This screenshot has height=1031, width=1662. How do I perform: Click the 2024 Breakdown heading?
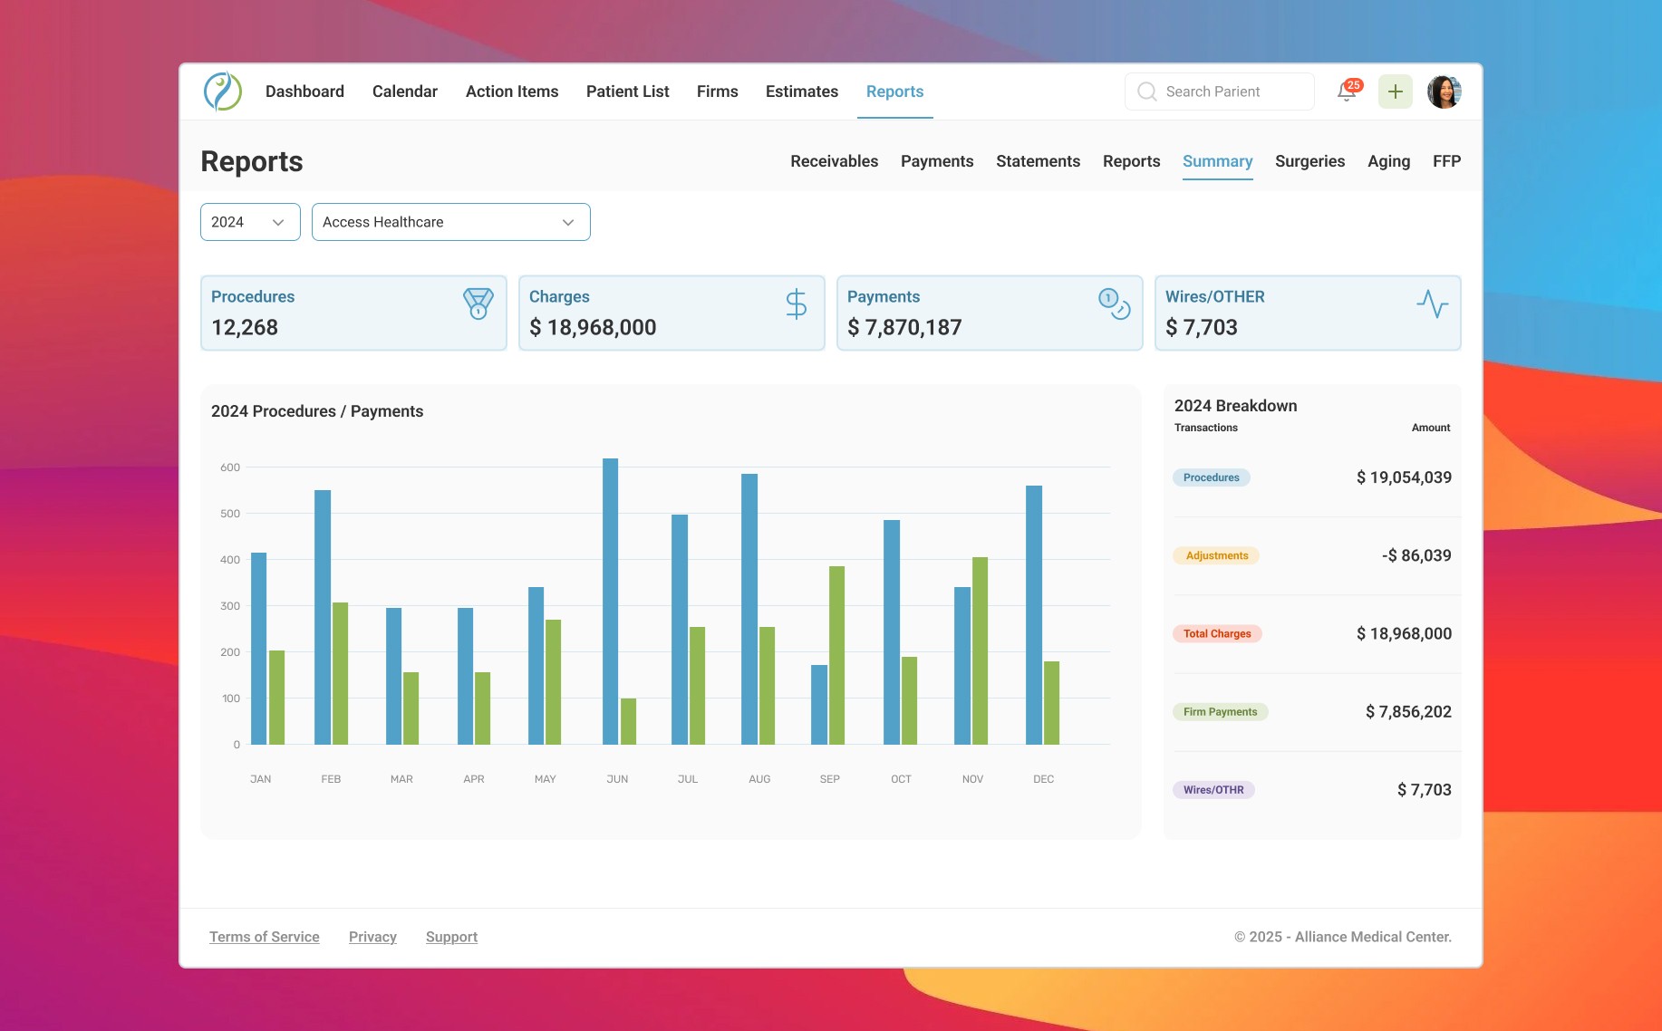click(x=1235, y=406)
